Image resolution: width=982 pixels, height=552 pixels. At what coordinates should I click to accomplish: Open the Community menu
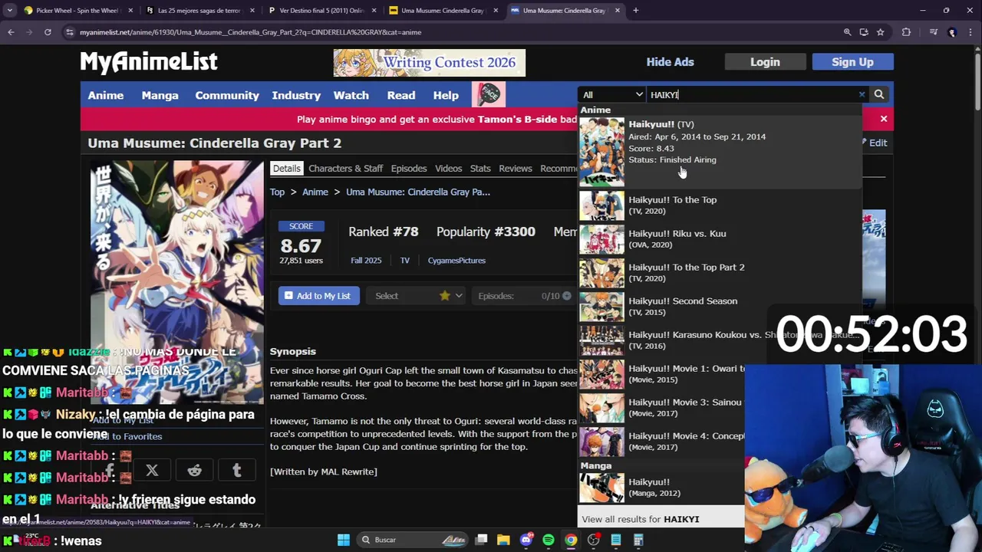coord(227,95)
